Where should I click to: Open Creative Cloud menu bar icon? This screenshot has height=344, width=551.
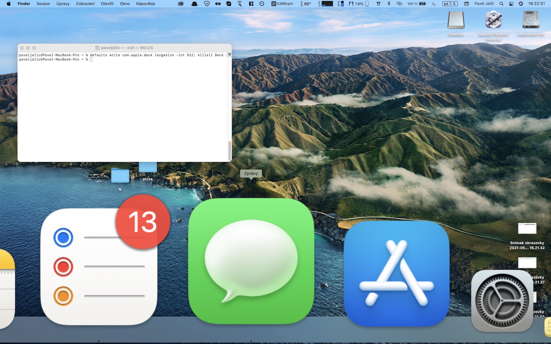point(181,4)
